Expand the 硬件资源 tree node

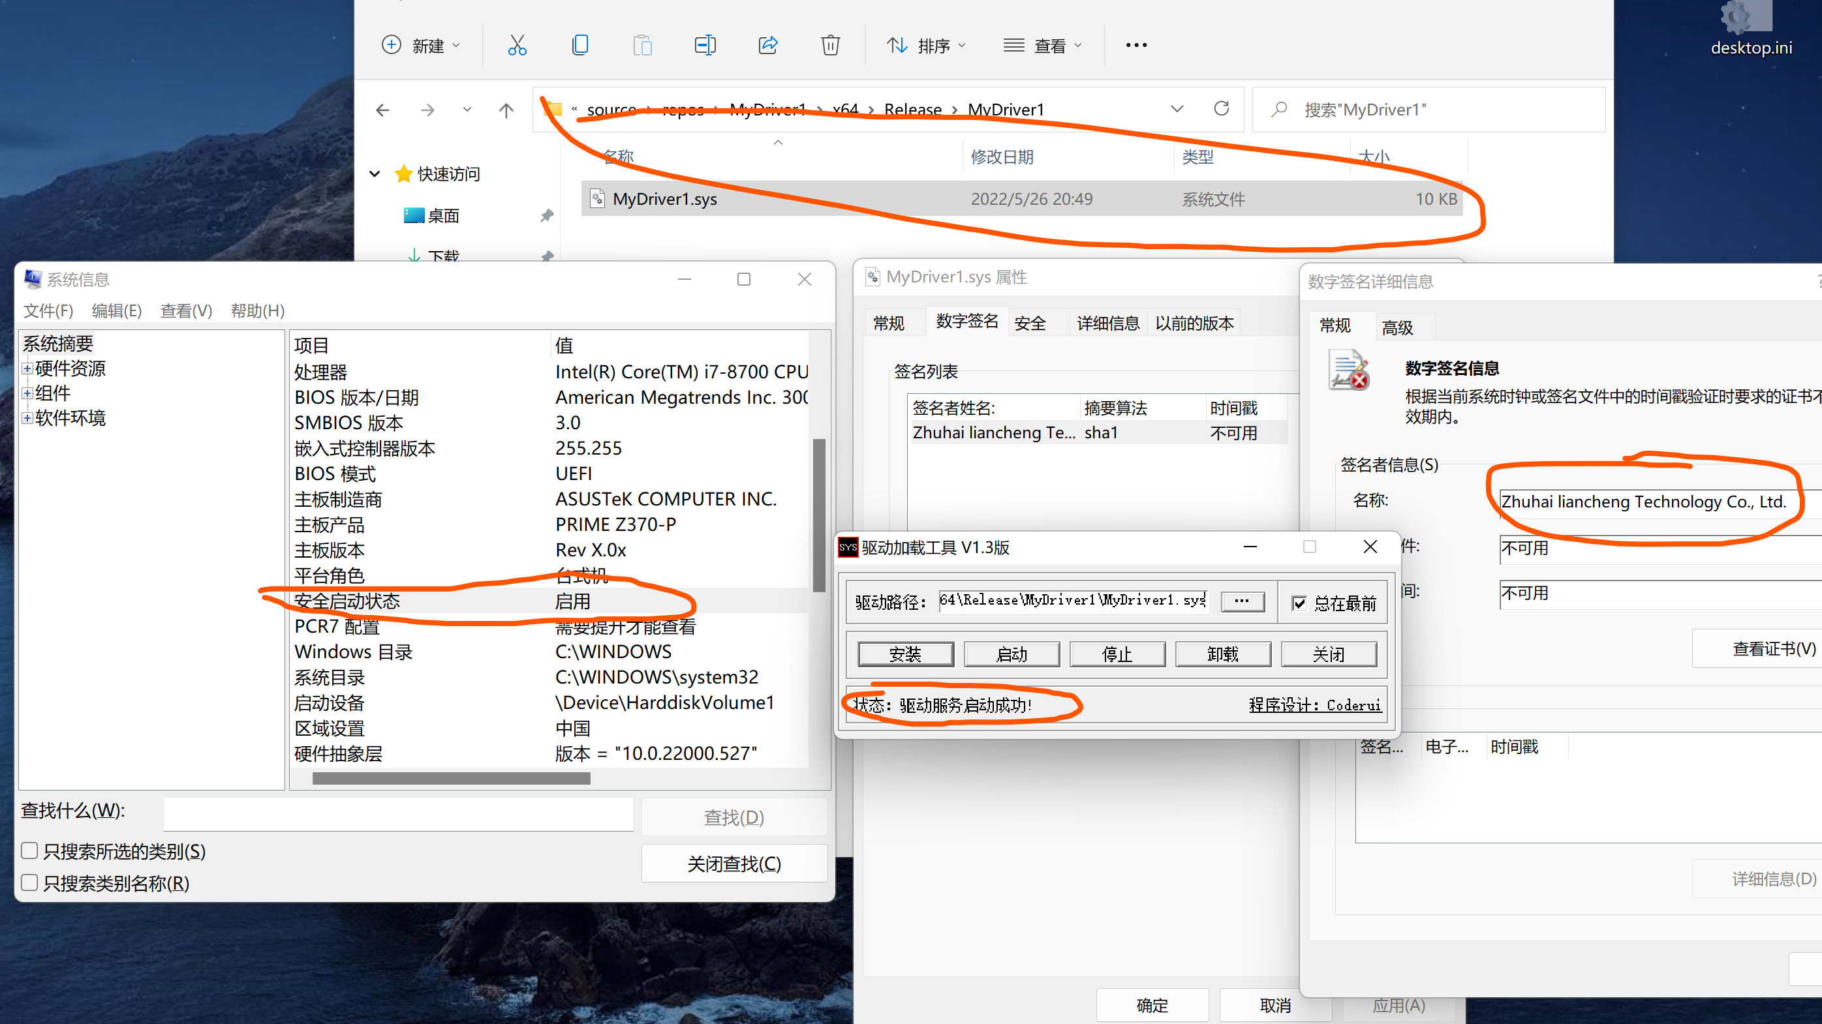(x=27, y=369)
